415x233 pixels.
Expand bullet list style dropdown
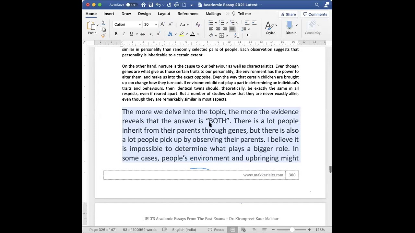coord(216,23)
